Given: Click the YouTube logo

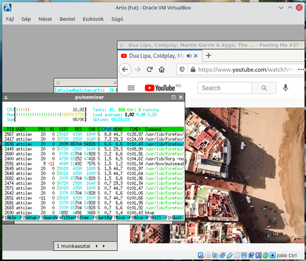Looking at the screenshot, I should pos(160,88).
